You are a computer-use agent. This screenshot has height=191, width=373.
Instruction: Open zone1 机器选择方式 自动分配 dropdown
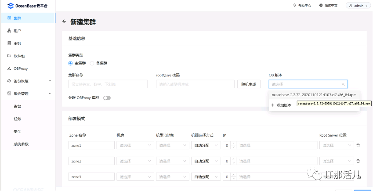[x=206, y=145]
